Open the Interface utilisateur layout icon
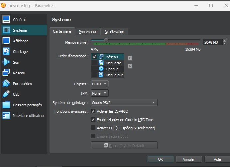Viewport: 230px width, 167px height. tap(6, 116)
